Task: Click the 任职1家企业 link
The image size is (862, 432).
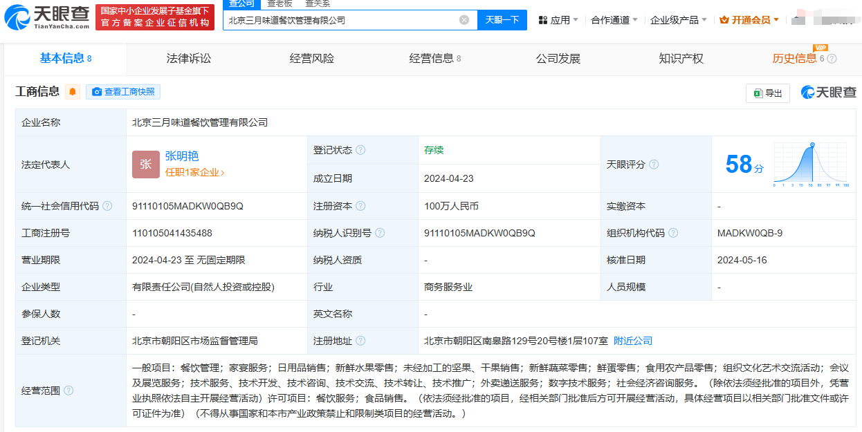Action: click(x=194, y=172)
